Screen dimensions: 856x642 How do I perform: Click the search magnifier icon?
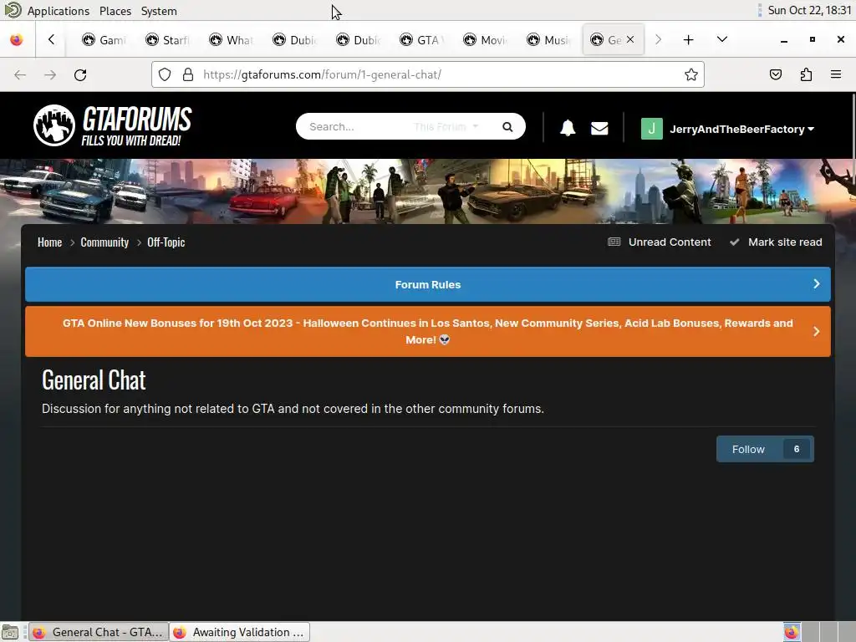coord(507,127)
